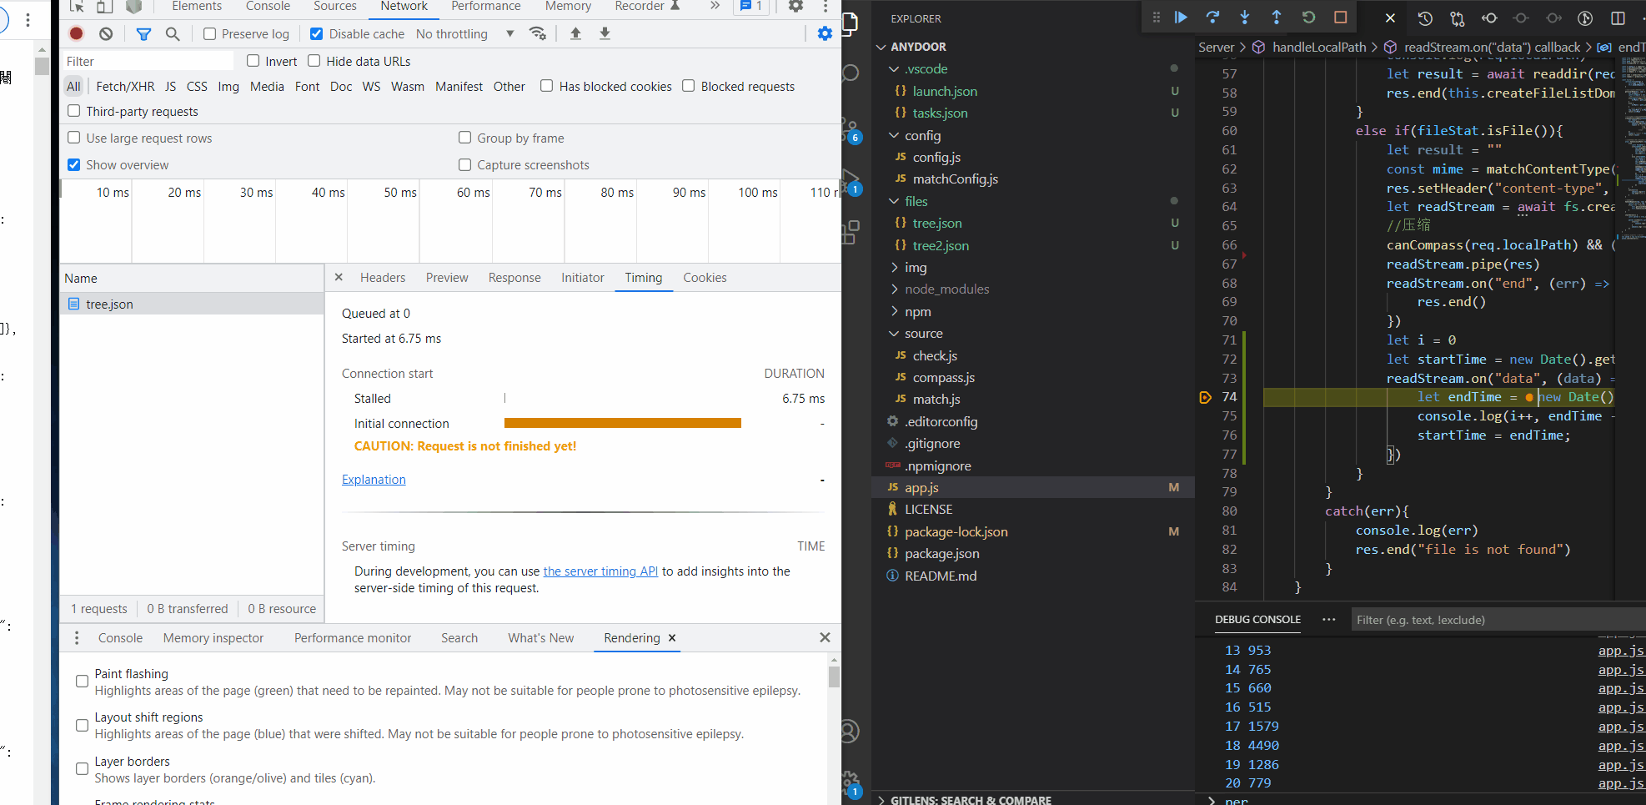
Task: Open network conditions wifi icon
Action: pyautogui.click(x=538, y=33)
